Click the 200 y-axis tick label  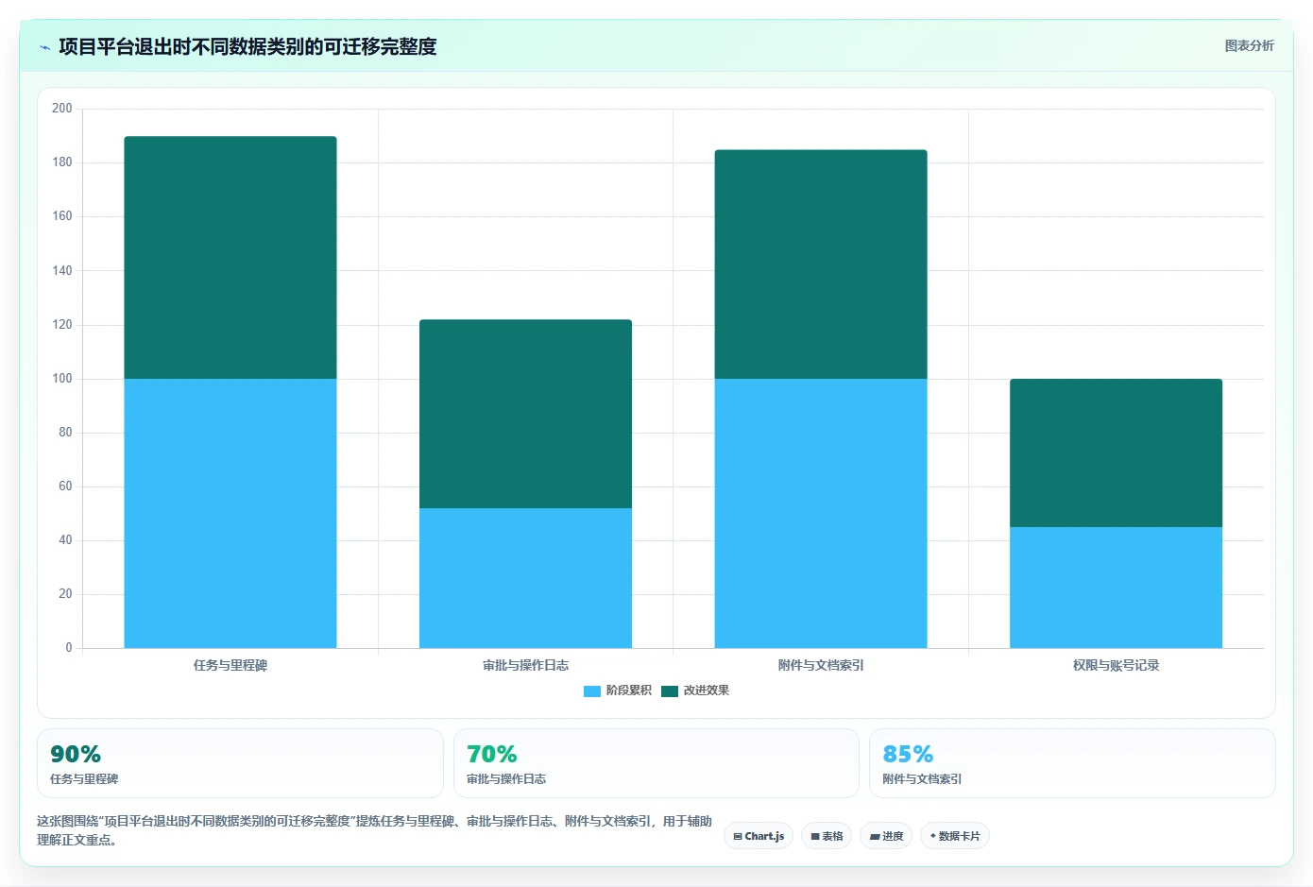(x=61, y=109)
